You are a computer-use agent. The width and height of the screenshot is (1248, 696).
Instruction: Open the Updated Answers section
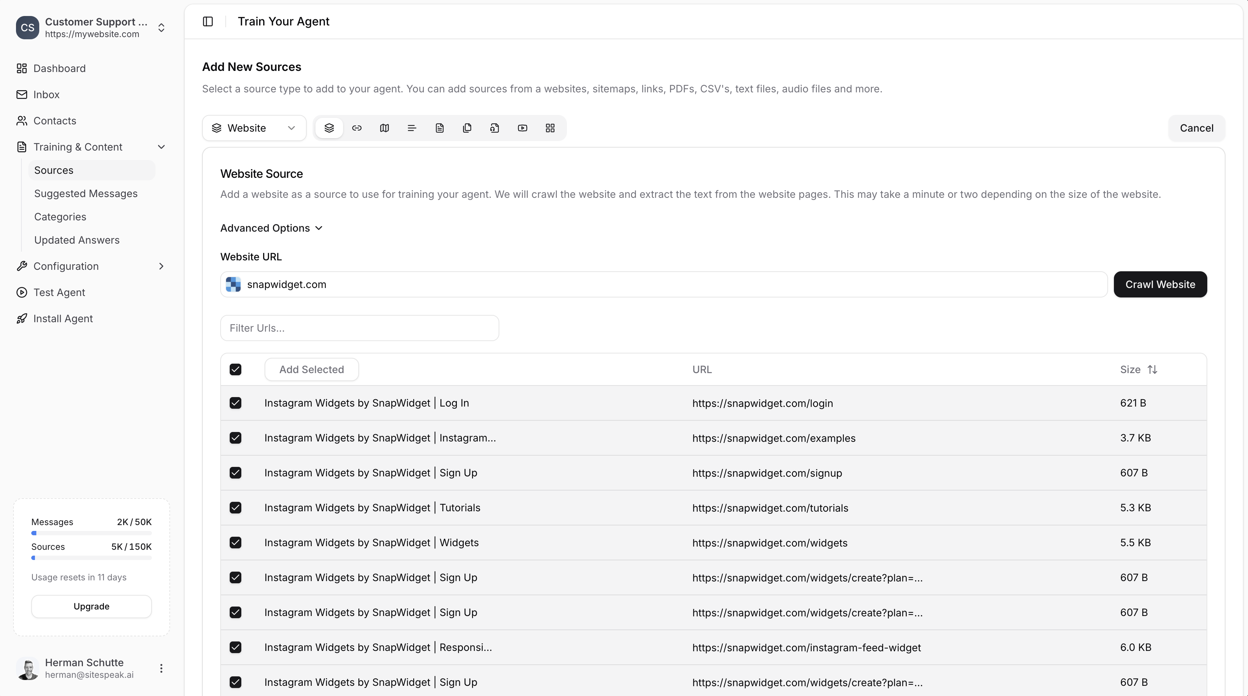[x=77, y=240]
